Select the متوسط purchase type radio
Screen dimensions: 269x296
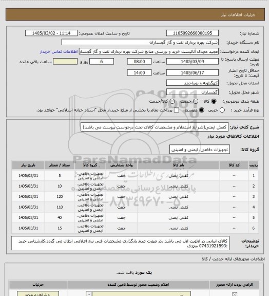click(x=201, y=110)
